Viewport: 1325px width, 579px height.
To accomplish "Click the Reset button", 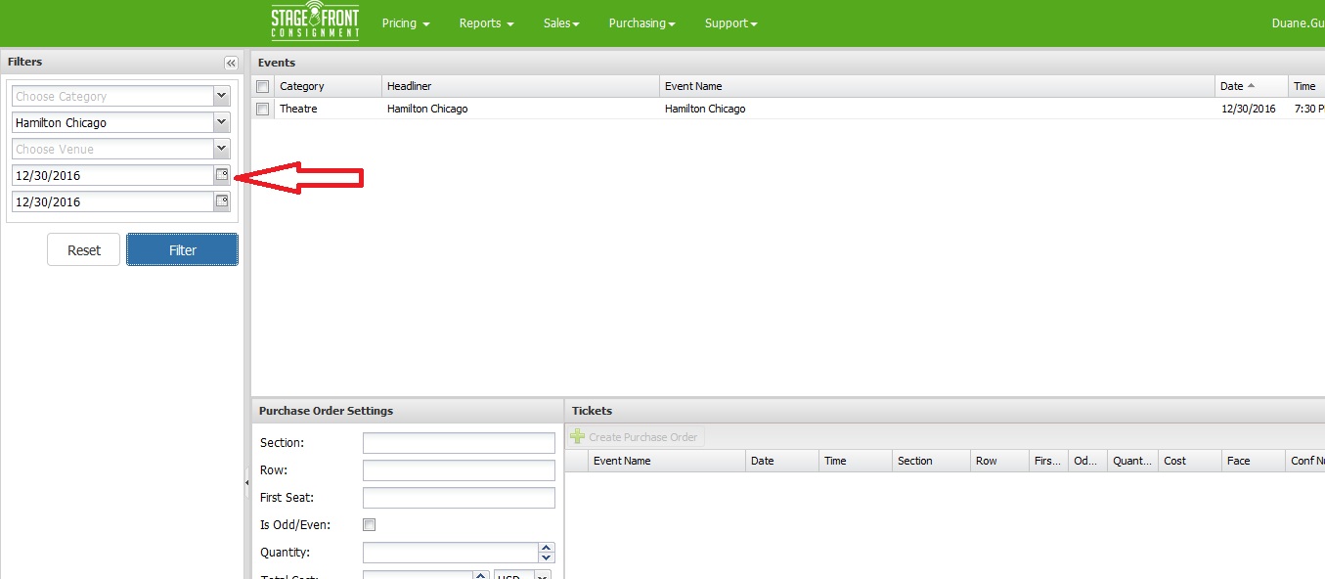I will [x=83, y=250].
